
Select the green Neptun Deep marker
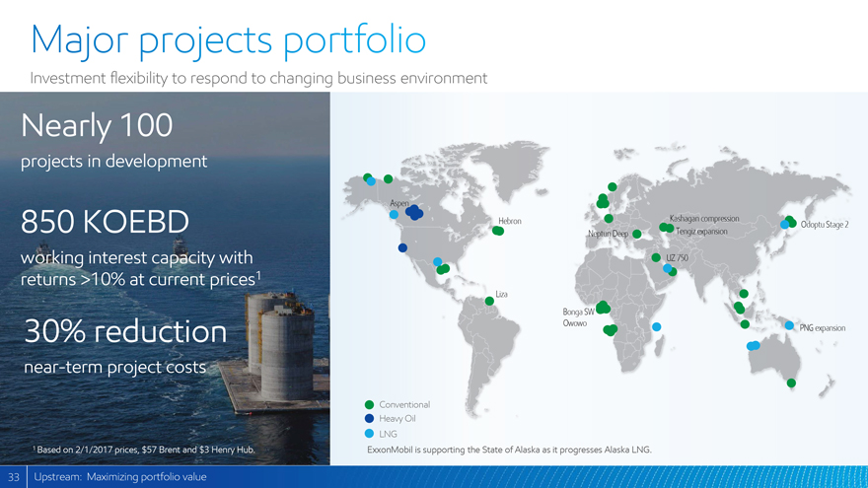click(x=637, y=235)
